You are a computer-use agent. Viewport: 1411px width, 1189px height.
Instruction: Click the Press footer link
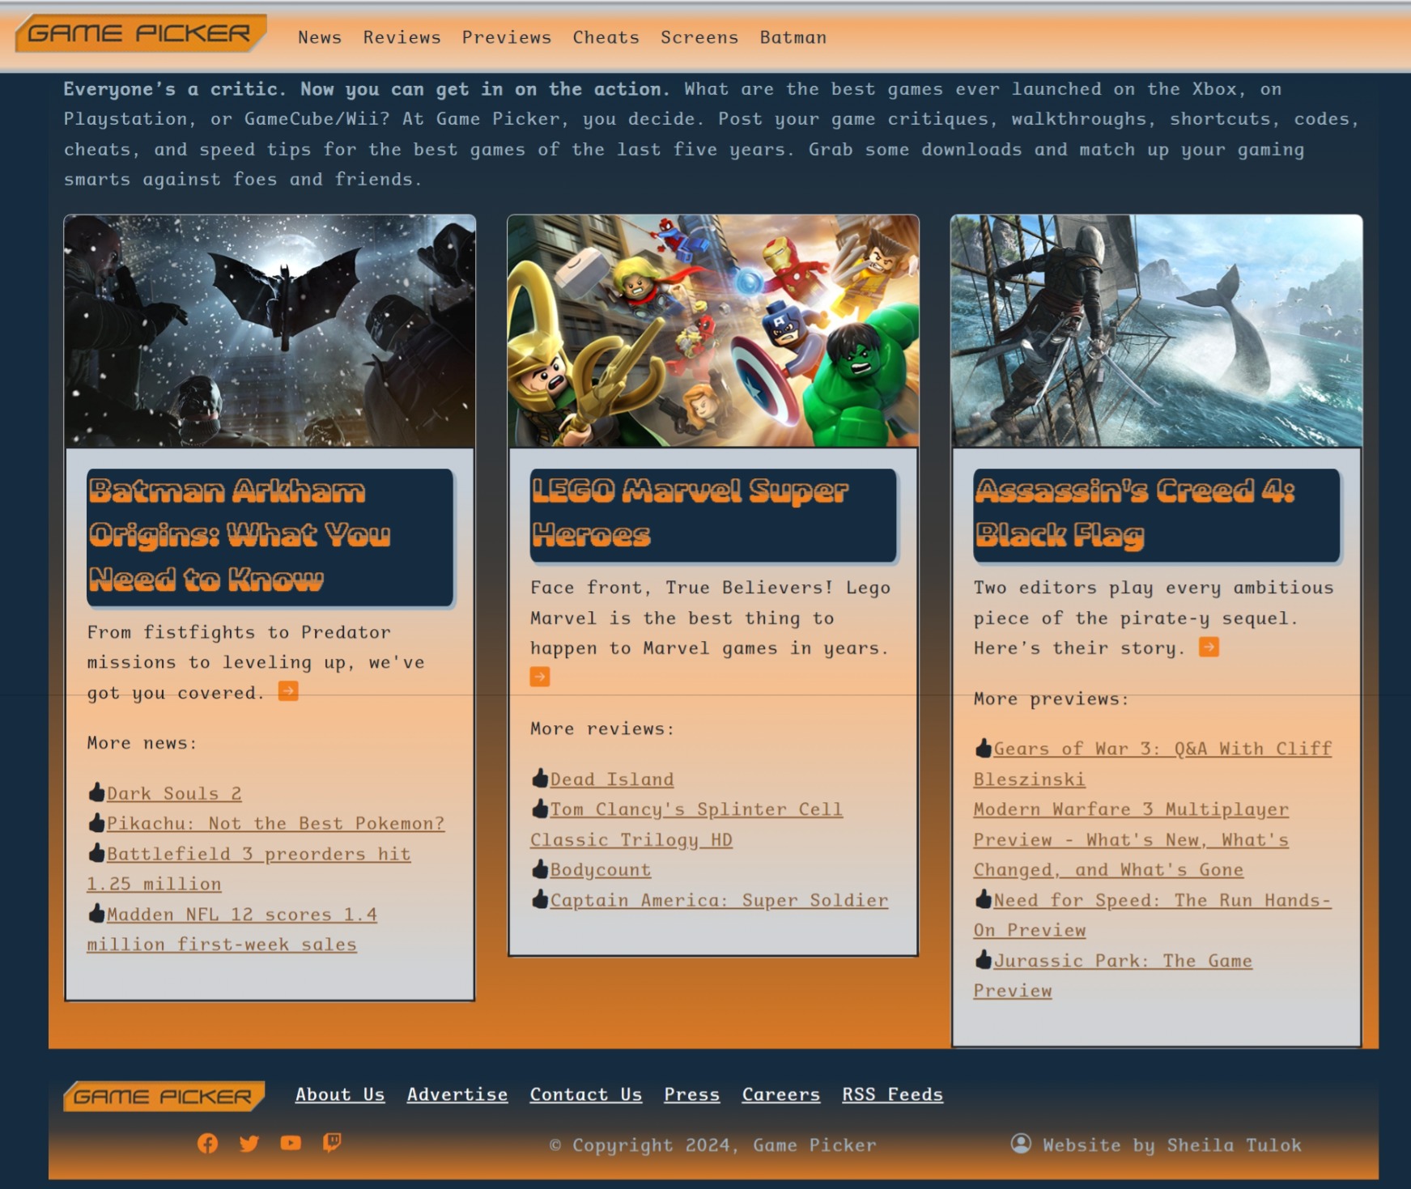tap(692, 1094)
